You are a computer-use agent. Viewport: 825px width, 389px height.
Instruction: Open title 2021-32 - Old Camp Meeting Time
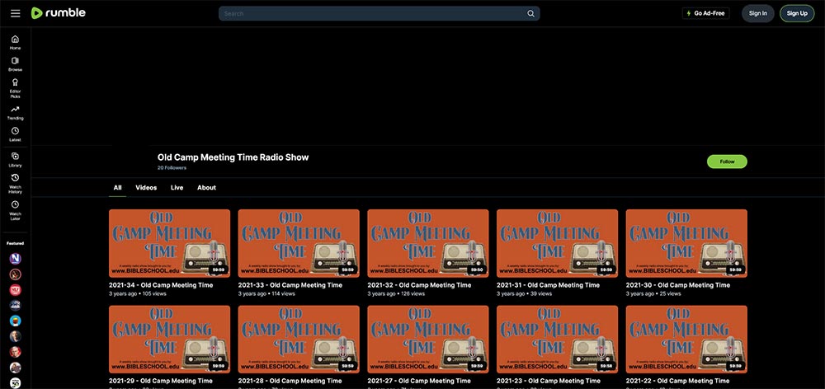[419, 285]
